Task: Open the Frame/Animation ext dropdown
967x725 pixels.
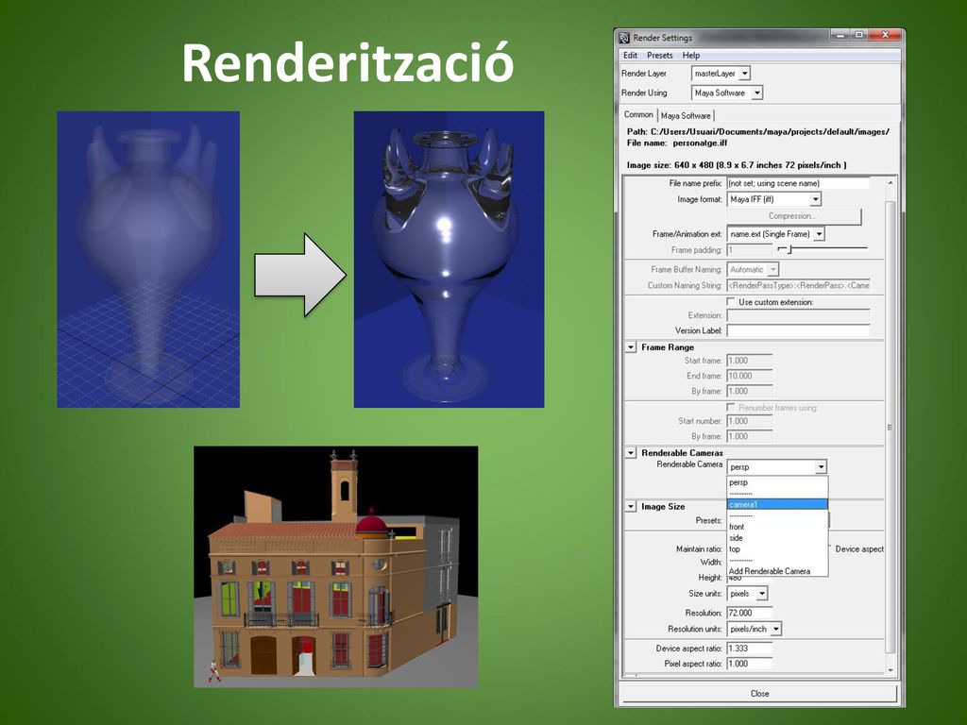Action: coord(776,234)
